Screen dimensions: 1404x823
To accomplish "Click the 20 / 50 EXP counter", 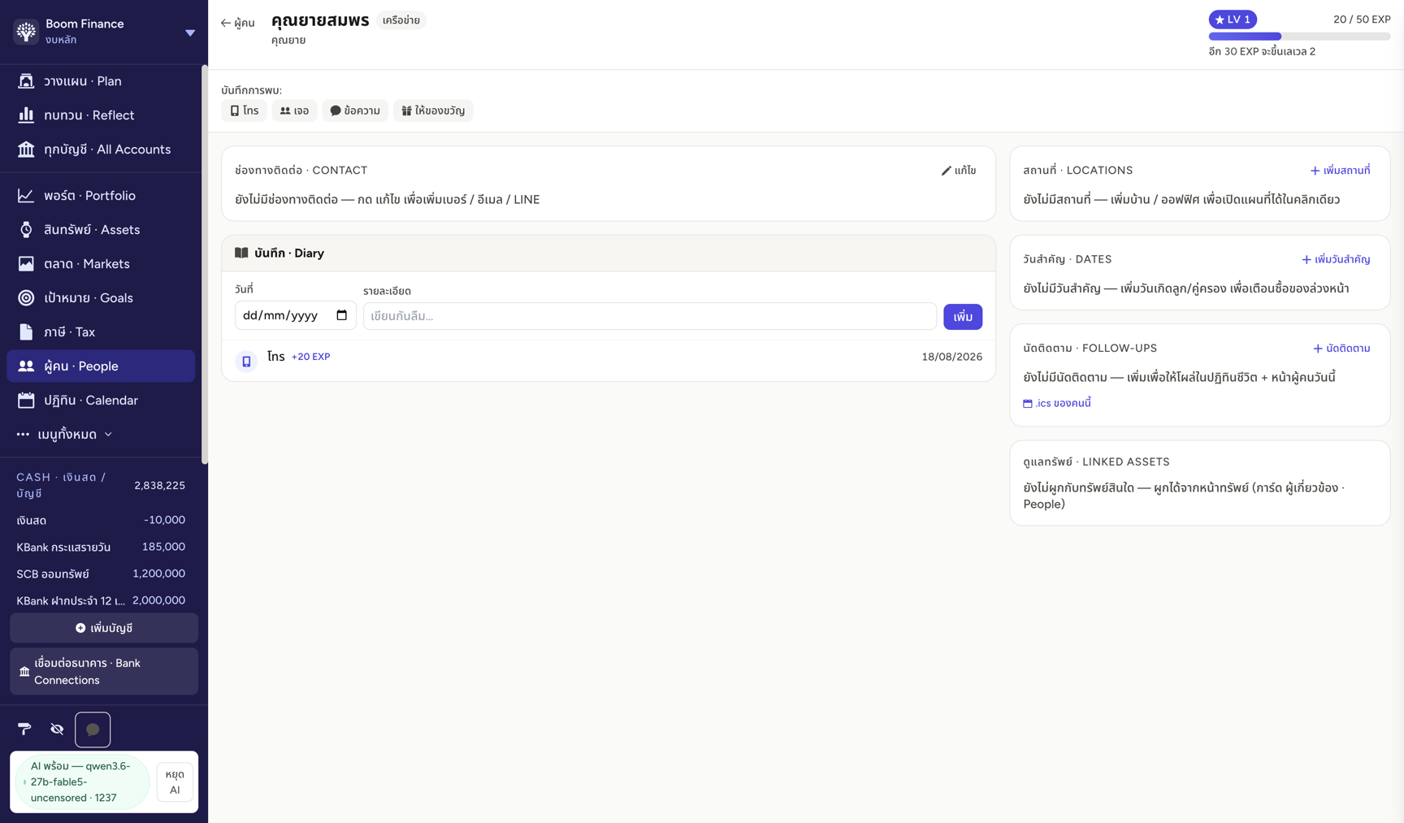I will [1362, 19].
